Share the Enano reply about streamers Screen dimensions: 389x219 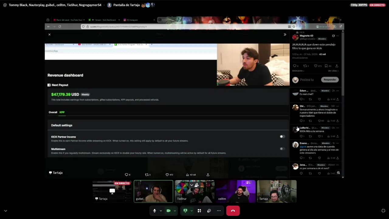point(337,158)
